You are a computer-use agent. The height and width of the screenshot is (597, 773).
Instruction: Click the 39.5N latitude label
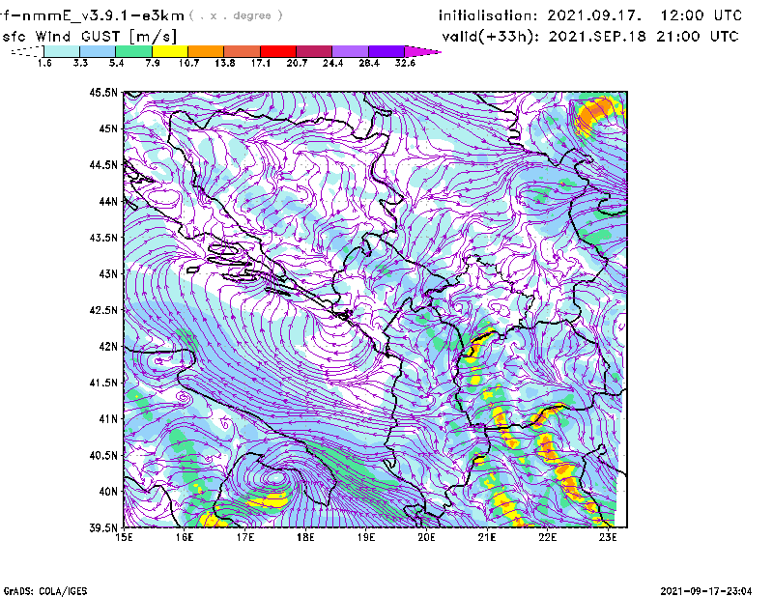(103, 527)
